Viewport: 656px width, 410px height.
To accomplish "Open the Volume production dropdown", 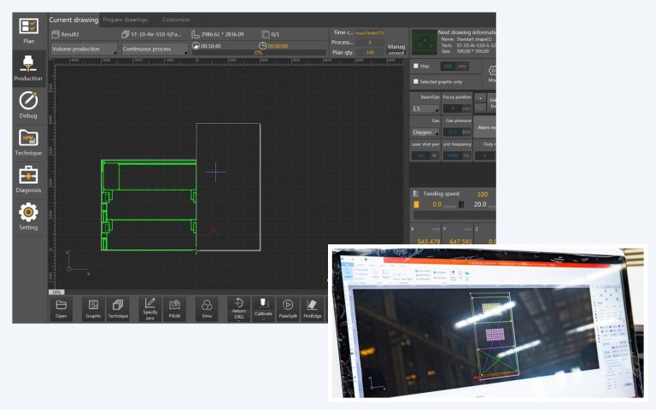I will tap(84, 49).
